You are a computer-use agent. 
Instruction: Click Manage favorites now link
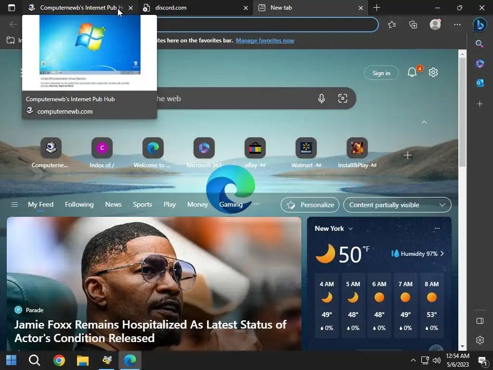[265, 40]
